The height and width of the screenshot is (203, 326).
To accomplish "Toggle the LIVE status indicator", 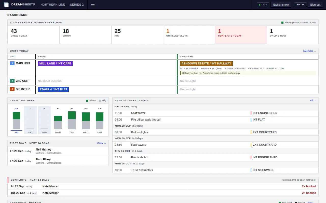I will click(263, 5).
